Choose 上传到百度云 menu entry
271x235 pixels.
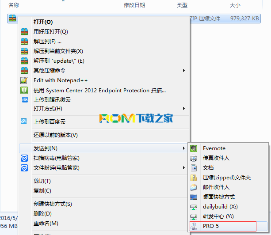(50, 122)
